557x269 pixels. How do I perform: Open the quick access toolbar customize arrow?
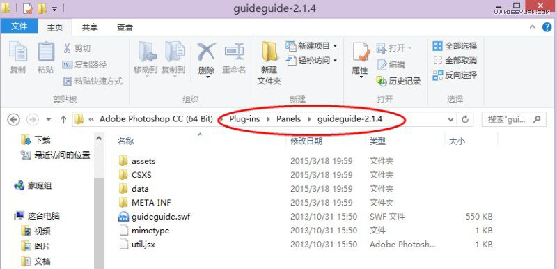click(x=54, y=9)
